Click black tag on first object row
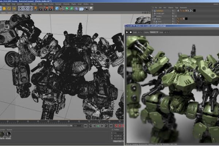 (194, 11)
